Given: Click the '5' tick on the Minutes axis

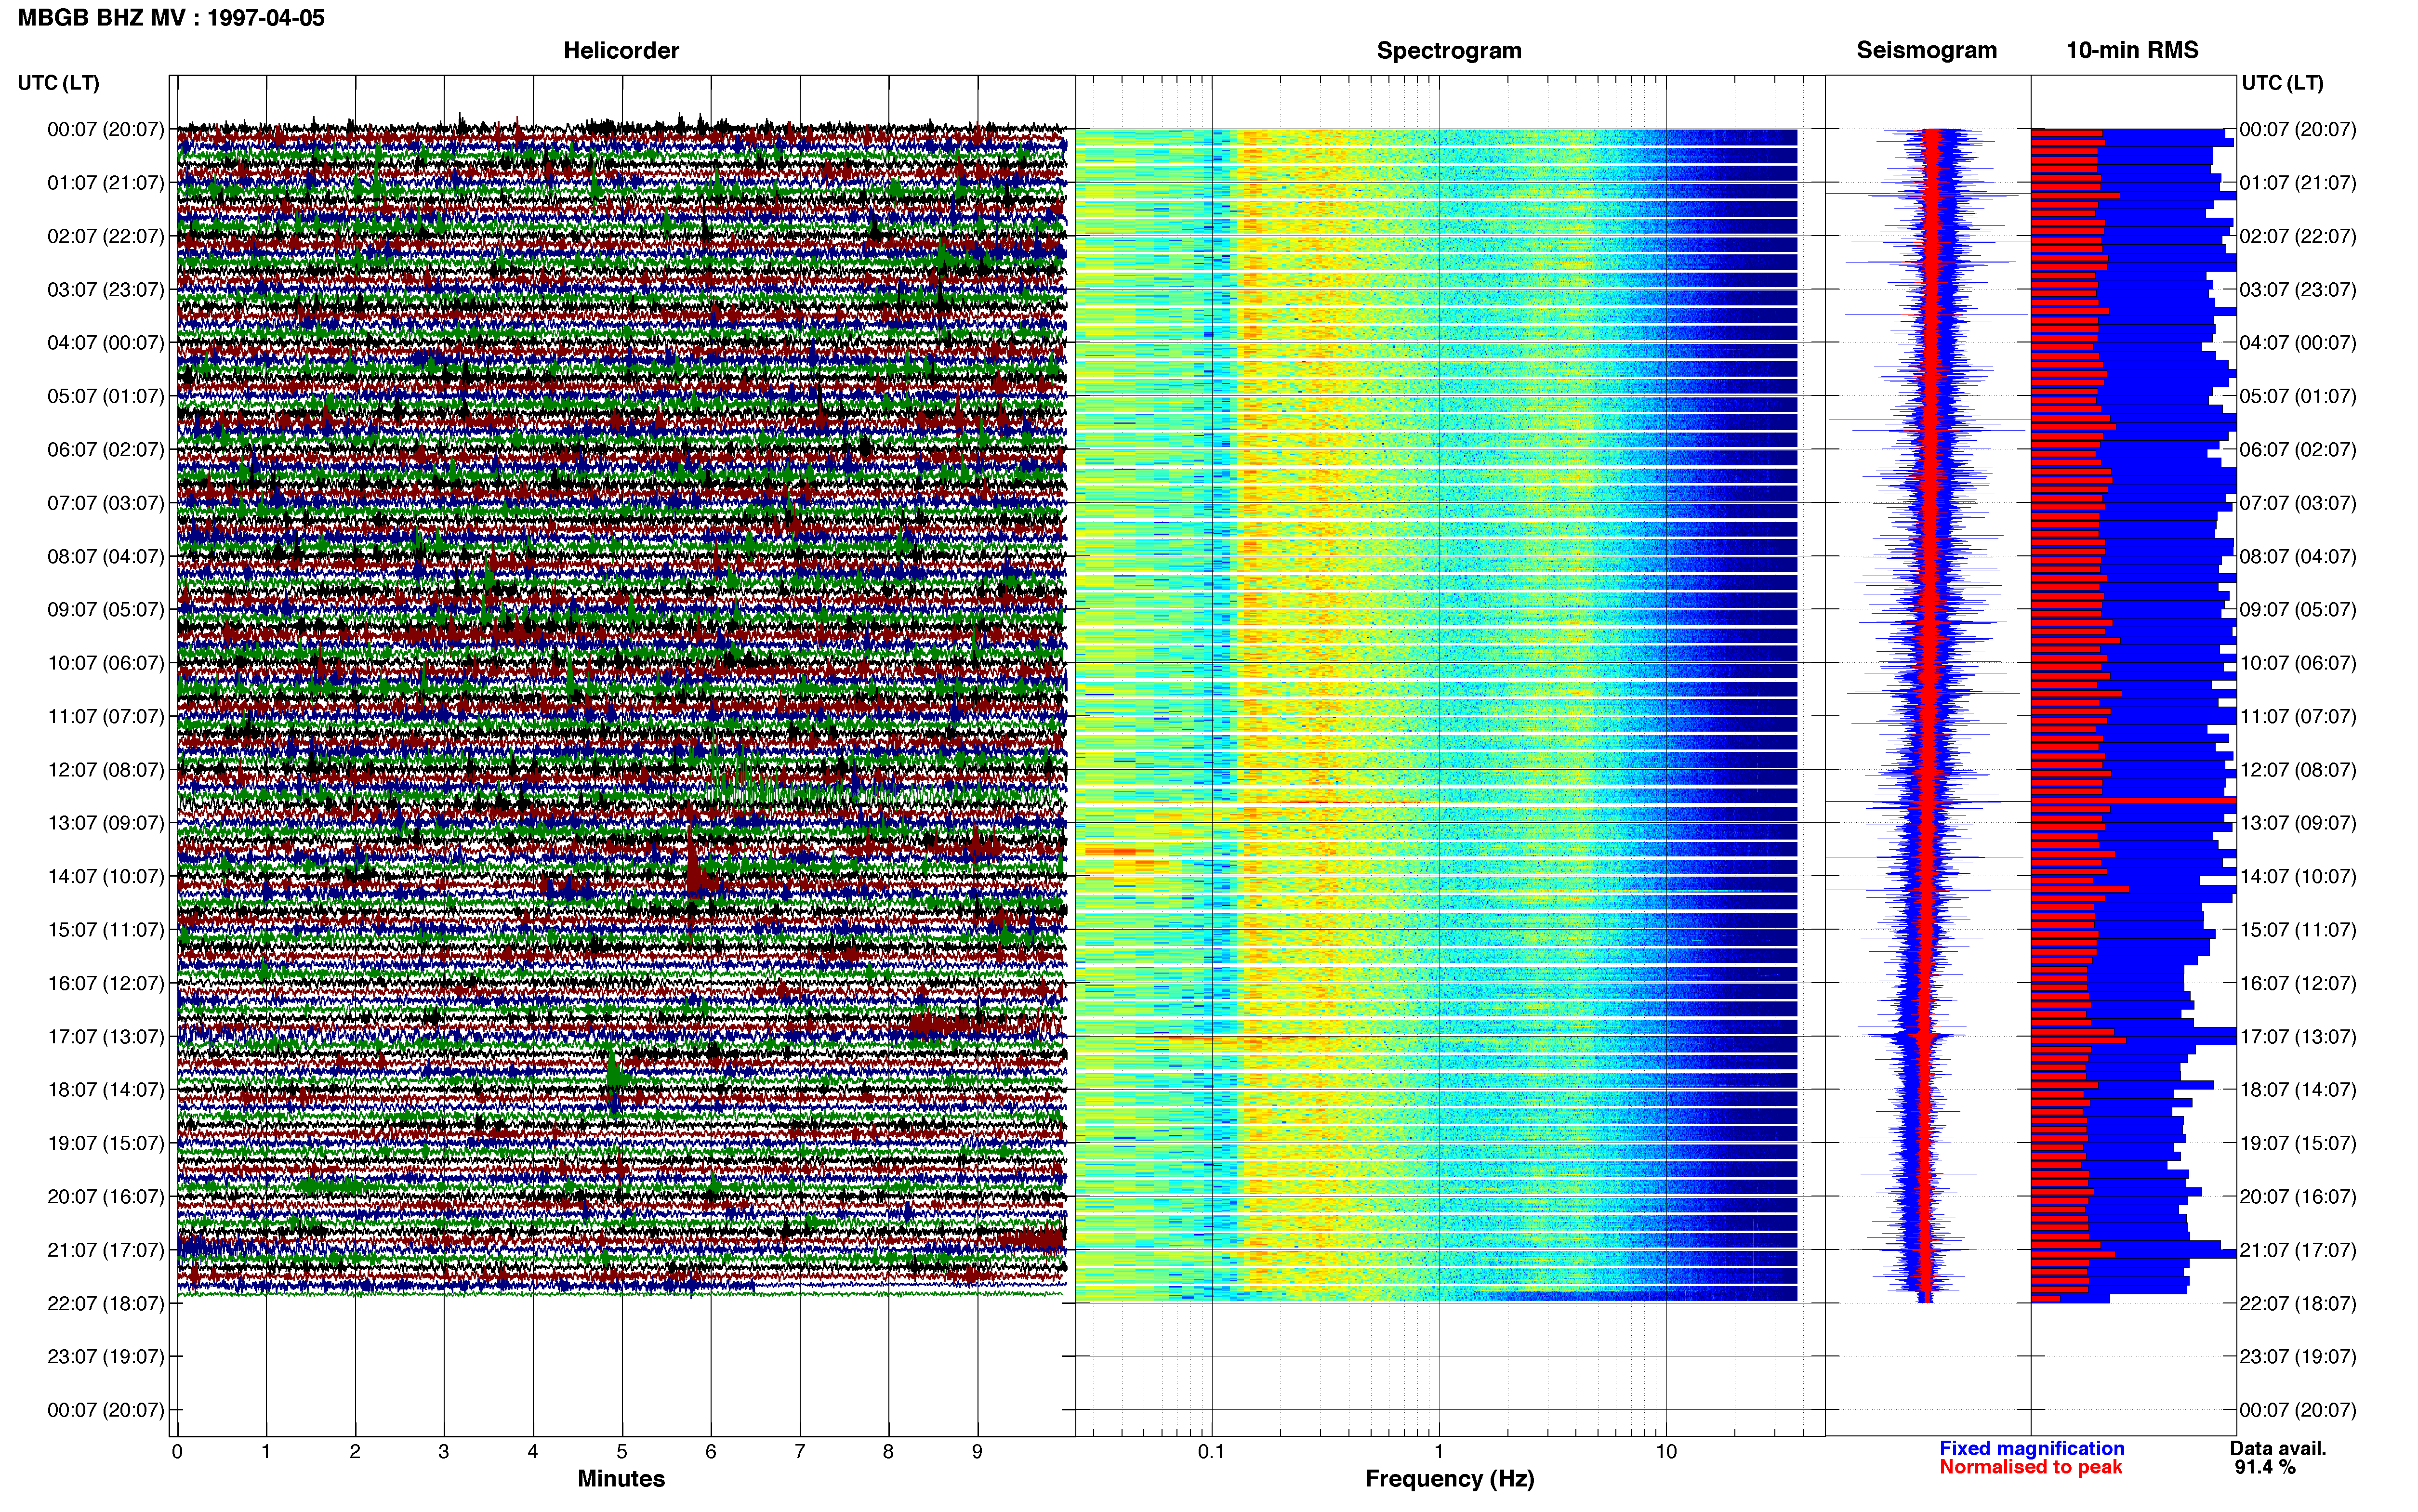Looking at the screenshot, I should coord(622,1452).
